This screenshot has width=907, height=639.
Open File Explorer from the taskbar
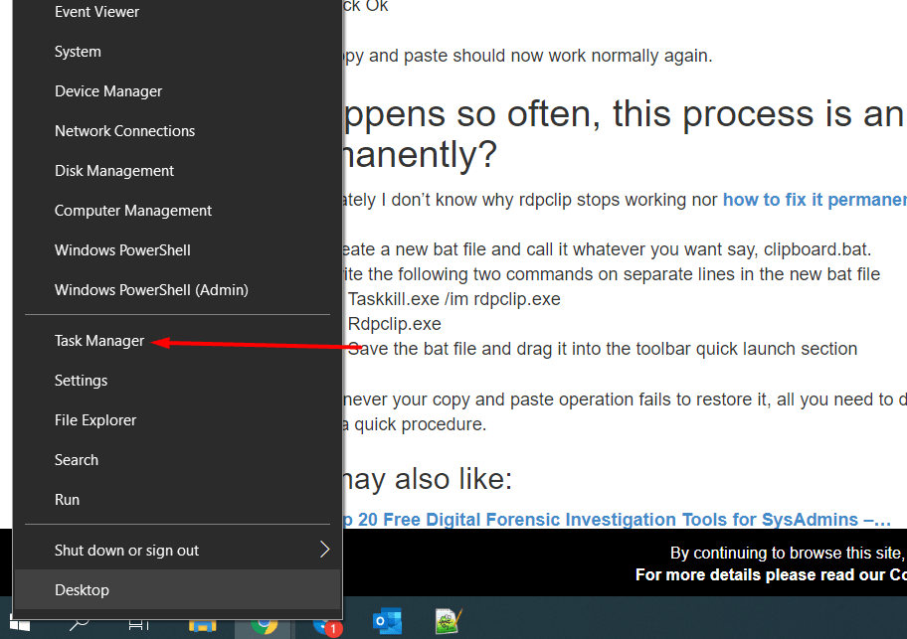click(202, 626)
